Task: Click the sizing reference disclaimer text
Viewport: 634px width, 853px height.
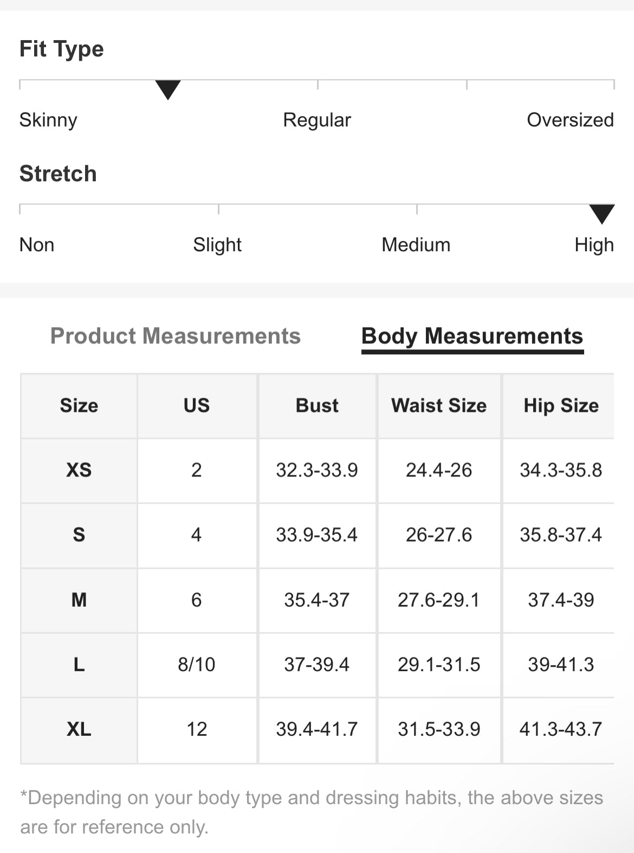Action: (x=312, y=812)
